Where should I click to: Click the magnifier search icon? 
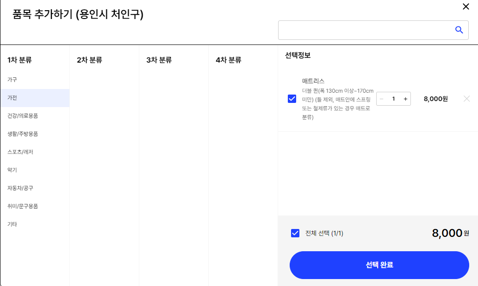coord(459,30)
